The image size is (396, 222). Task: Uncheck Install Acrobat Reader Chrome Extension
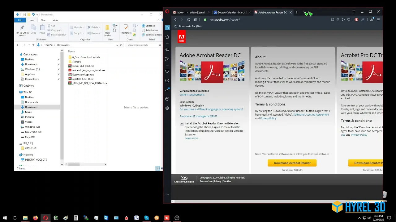(x=182, y=124)
